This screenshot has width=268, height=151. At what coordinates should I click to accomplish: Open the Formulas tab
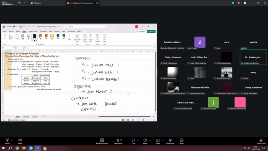coord(43,31)
